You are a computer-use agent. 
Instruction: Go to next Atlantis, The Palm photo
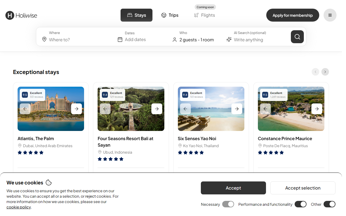(76, 109)
